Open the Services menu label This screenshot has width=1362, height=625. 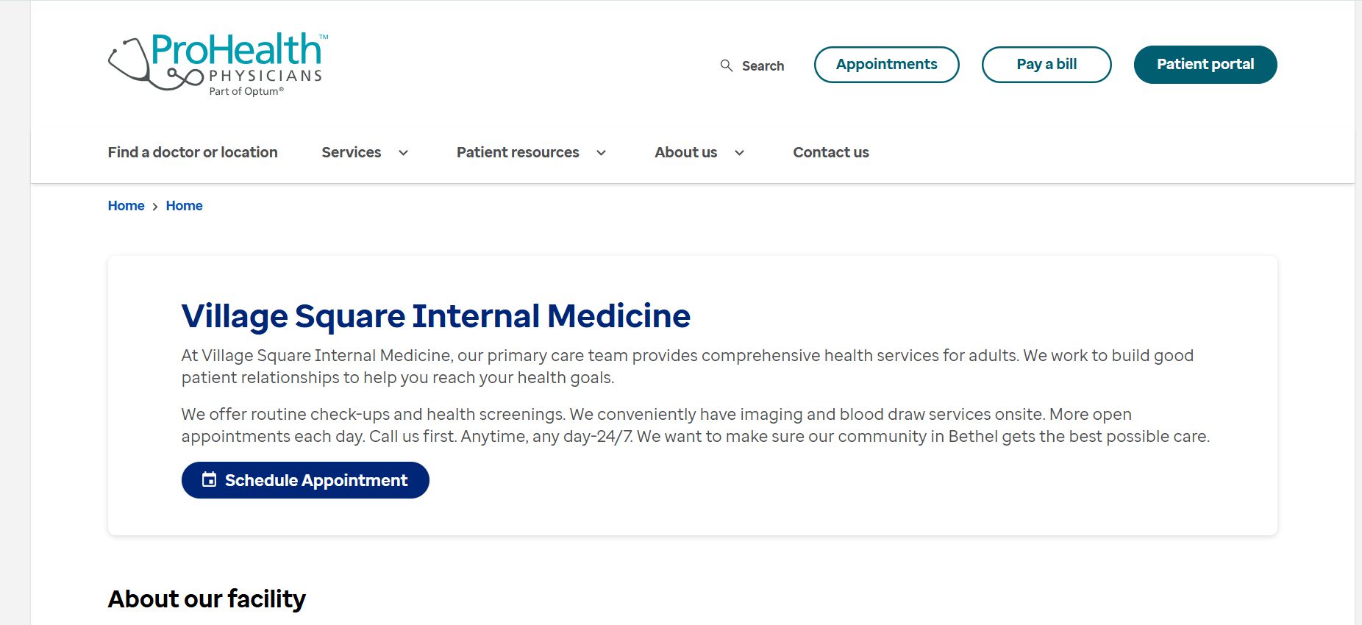pos(352,152)
